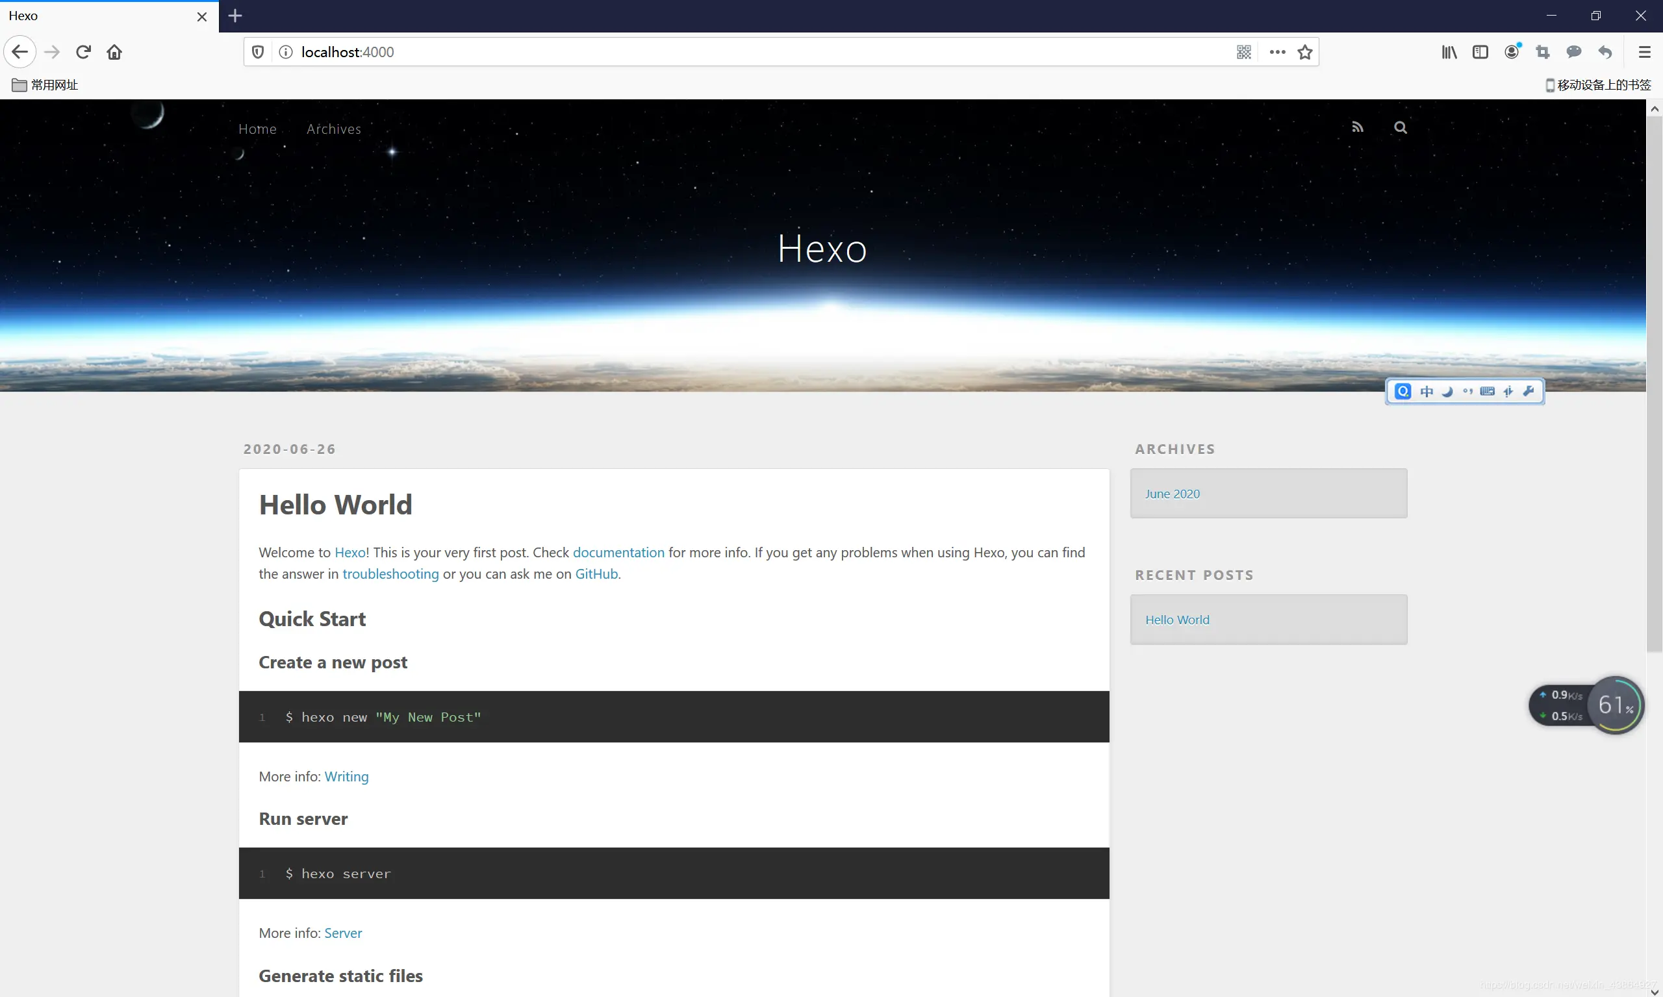Viewport: 1663px width, 997px height.
Task: Select the Home navigation item
Action: (257, 129)
